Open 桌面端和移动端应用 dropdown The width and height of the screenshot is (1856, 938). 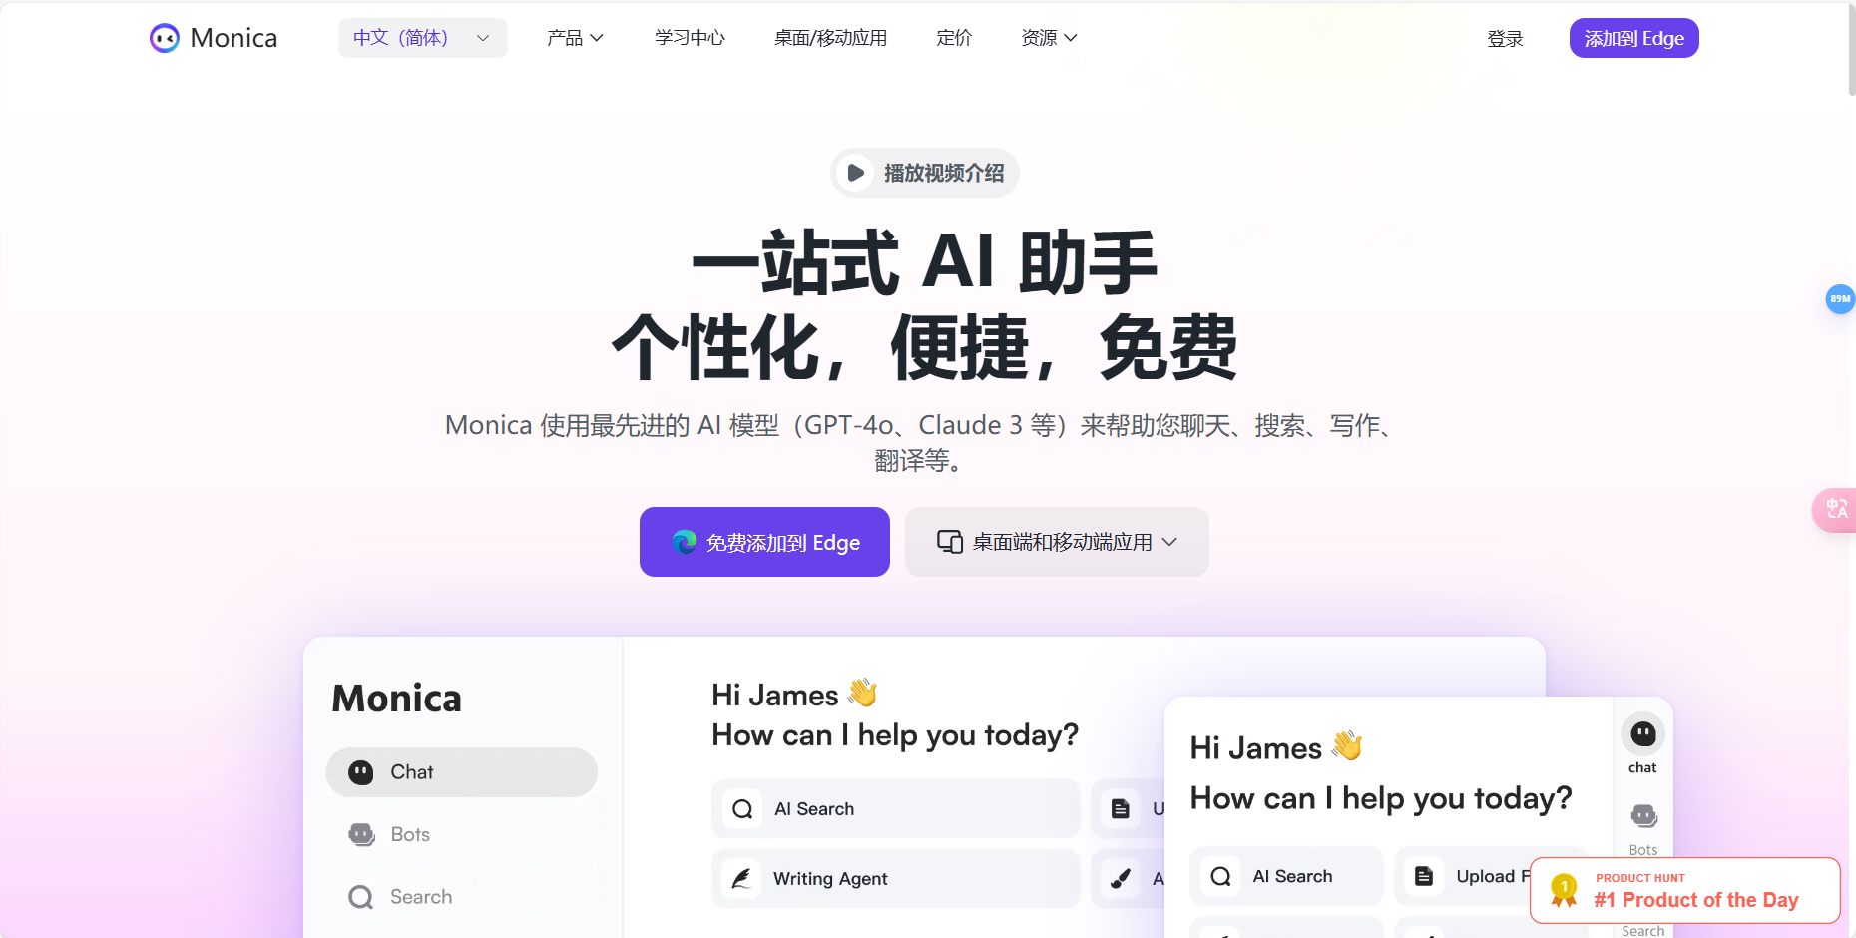click(x=1057, y=542)
